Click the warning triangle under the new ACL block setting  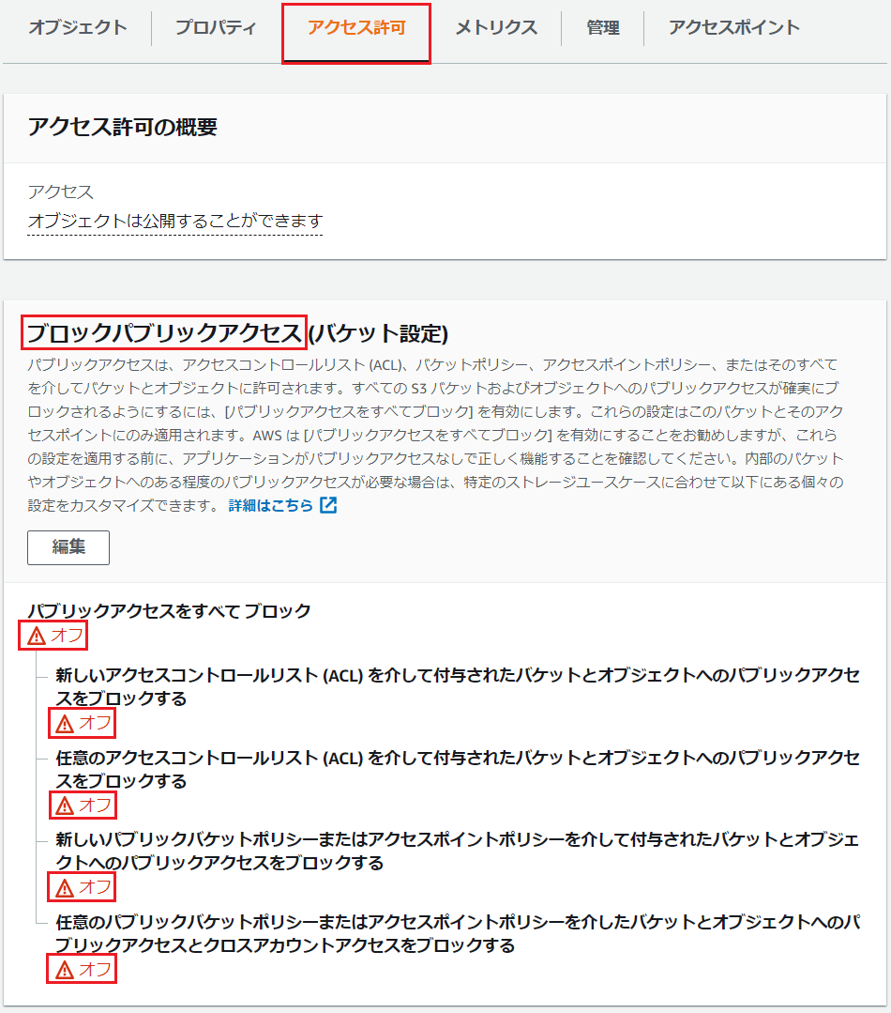pyautogui.click(x=62, y=724)
